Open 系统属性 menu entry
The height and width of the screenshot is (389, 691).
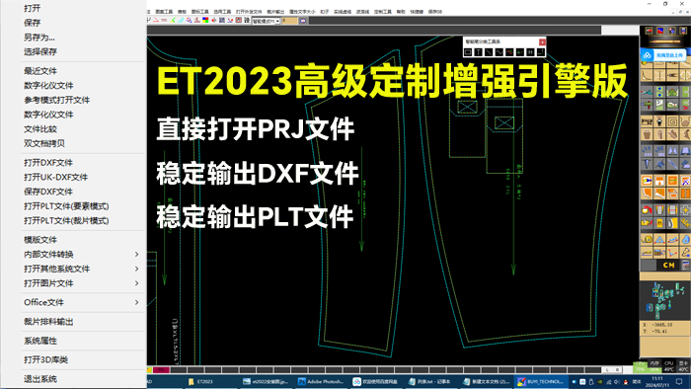pyautogui.click(x=40, y=341)
